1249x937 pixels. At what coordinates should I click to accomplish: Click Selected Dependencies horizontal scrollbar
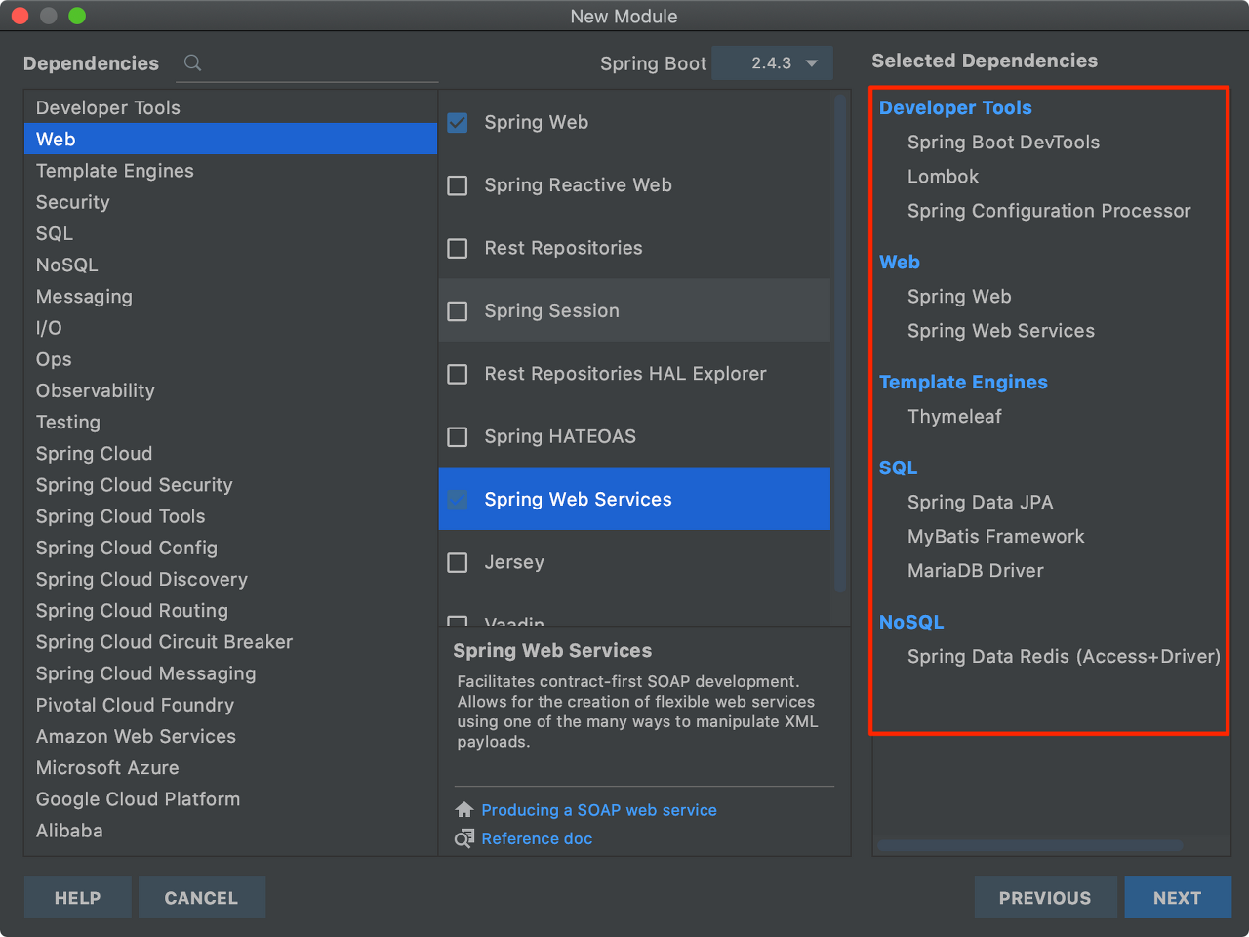tap(1030, 845)
